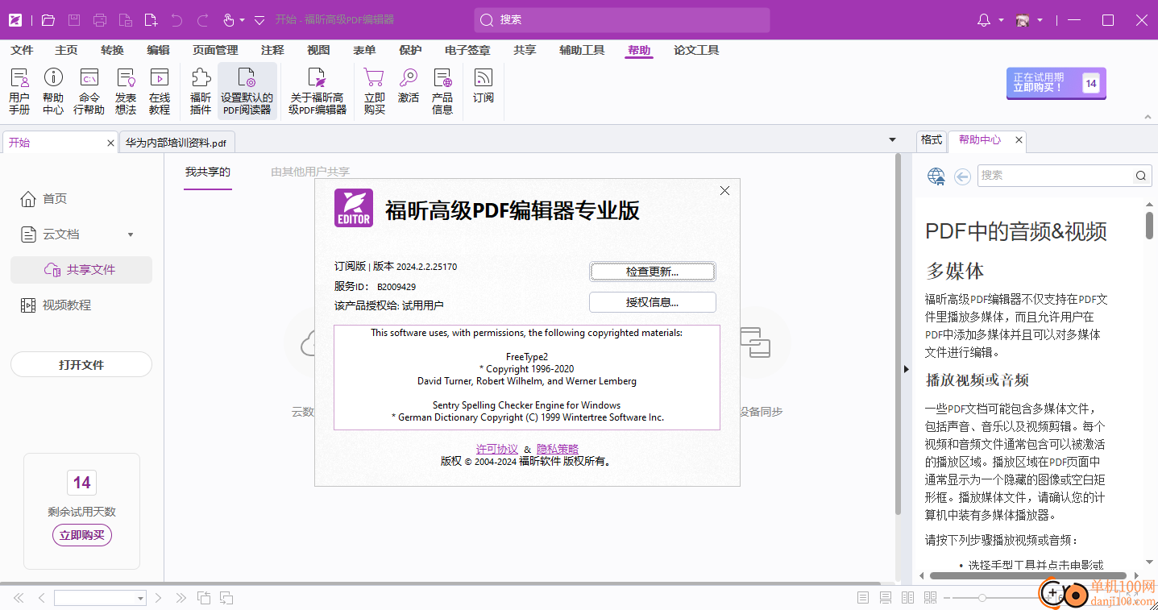This screenshot has width=1158, height=610.
Task: Click About Foxit PDF Editor (关于福昕高级PDF编辑器)
Action: click(x=318, y=91)
